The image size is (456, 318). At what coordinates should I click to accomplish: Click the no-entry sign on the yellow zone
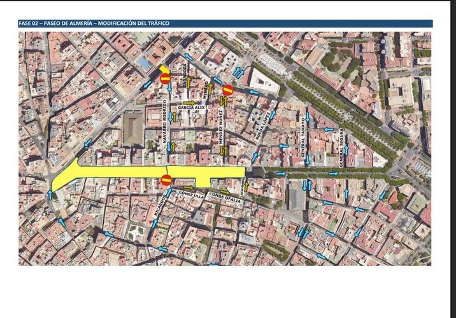tap(166, 179)
